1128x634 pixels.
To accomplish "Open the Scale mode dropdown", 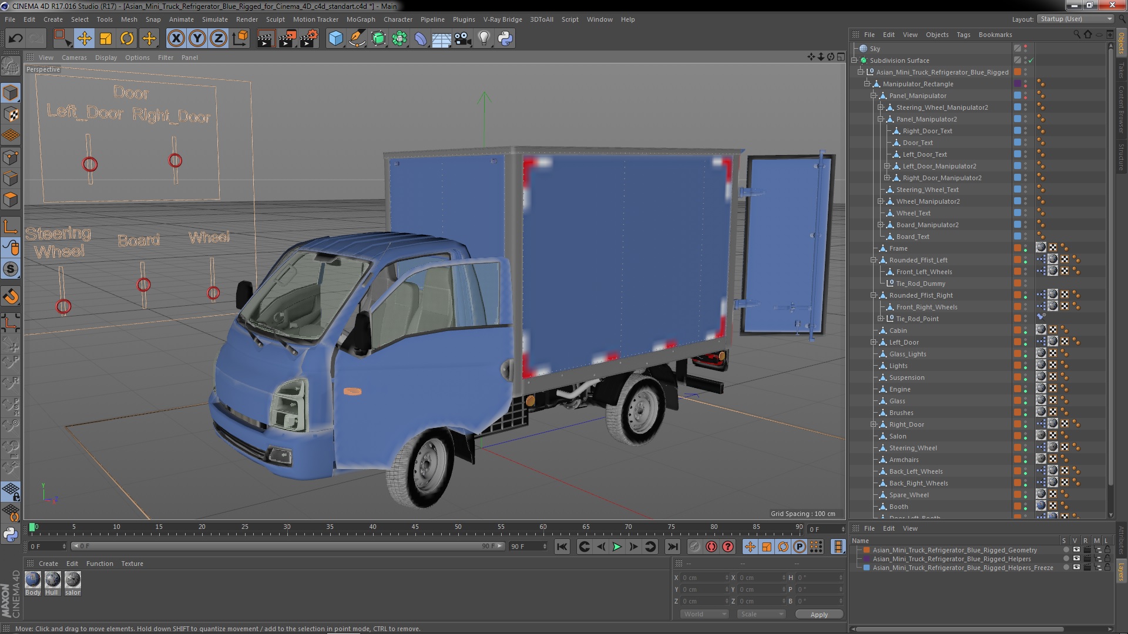I will pos(761,614).
